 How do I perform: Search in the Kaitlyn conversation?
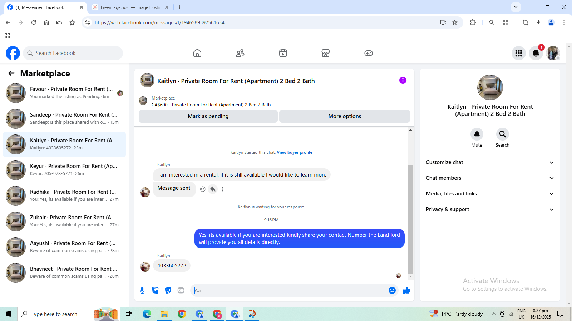tap(503, 134)
